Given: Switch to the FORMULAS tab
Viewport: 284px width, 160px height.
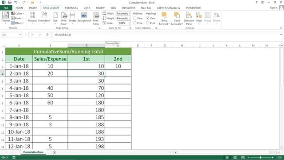Looking at the screenshot, I should point(71,8).
